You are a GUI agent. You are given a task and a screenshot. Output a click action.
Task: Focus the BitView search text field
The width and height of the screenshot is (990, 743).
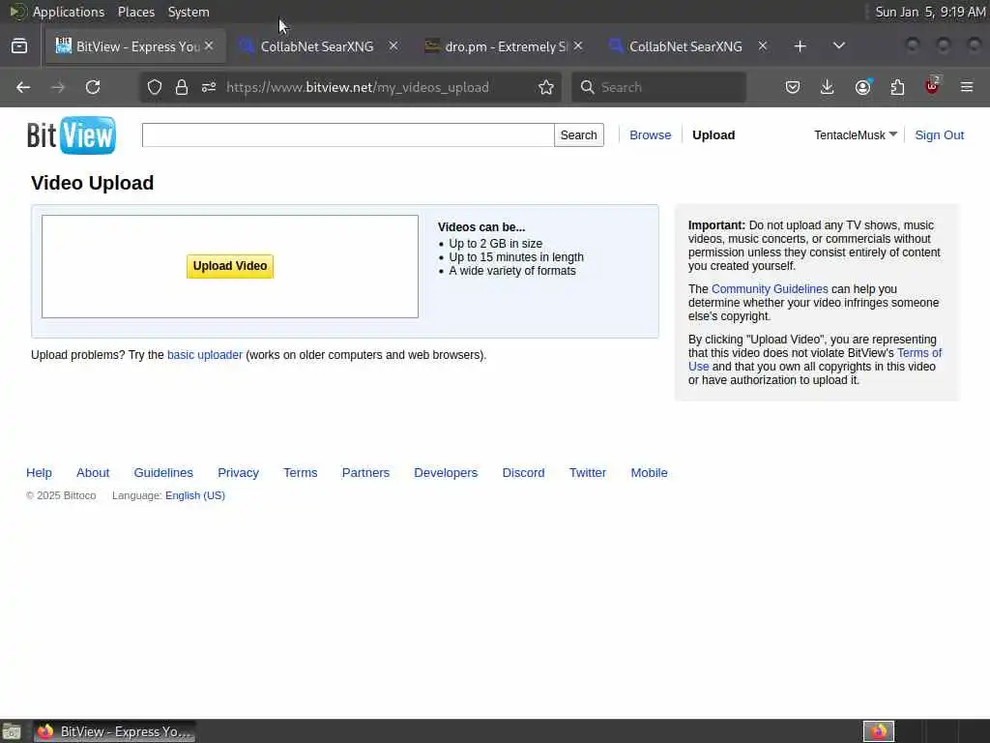click(348, 135)
